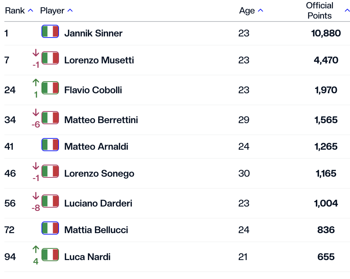Click Sinner's 10,880 points value
The width and height of the screenshot is (350, 279).
click(326, 33)
